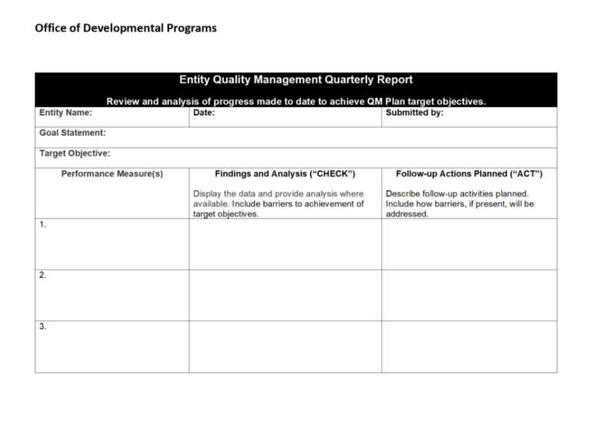Click performance measure row '3.' cell
The image size is (591, 439).
(x=112, y=347)
